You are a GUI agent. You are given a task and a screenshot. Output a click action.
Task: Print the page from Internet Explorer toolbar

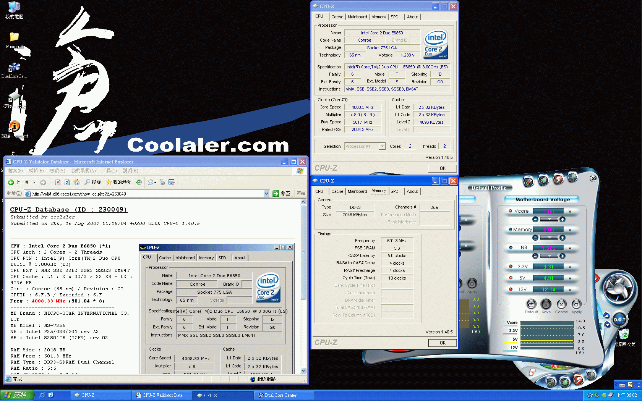point(162,182)
